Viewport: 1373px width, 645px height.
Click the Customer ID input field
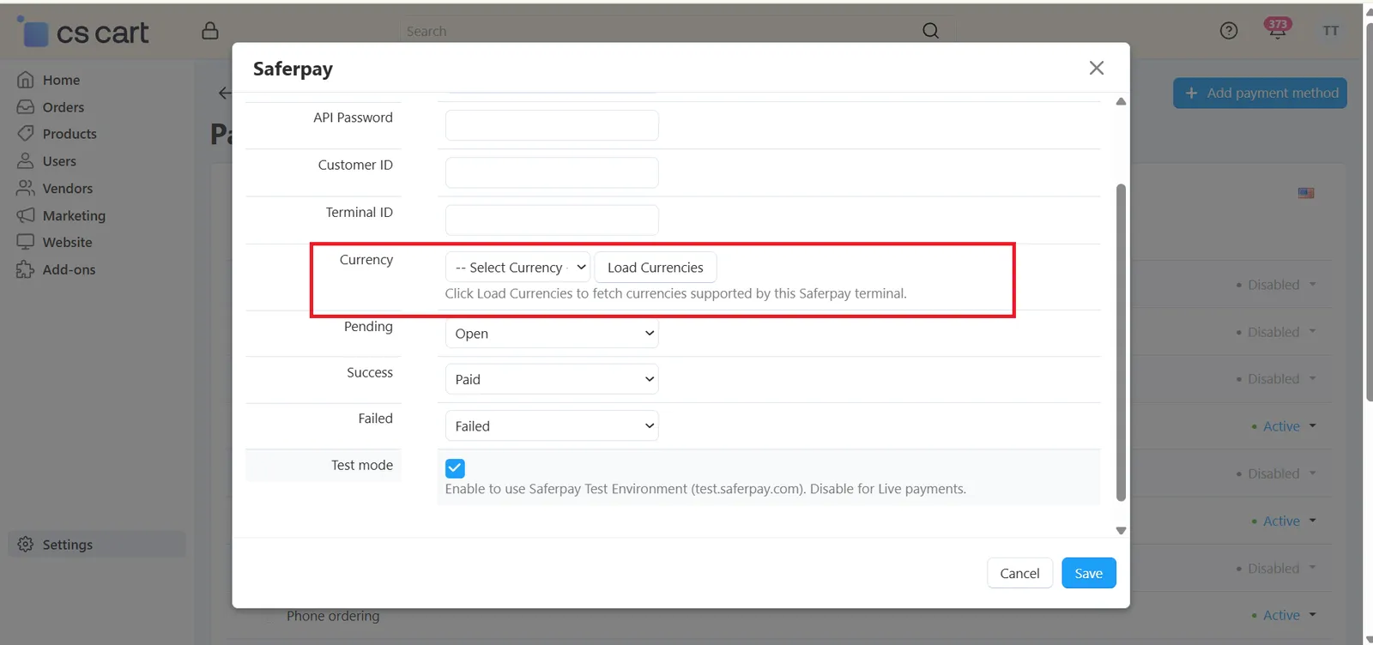pyautogui.click(x=552, y=172)
